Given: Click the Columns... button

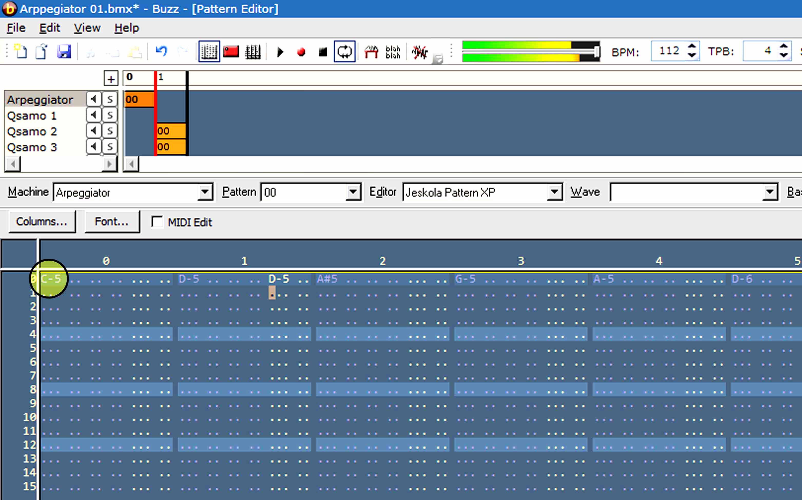Looking at the screenshot, I should [42, 222].
